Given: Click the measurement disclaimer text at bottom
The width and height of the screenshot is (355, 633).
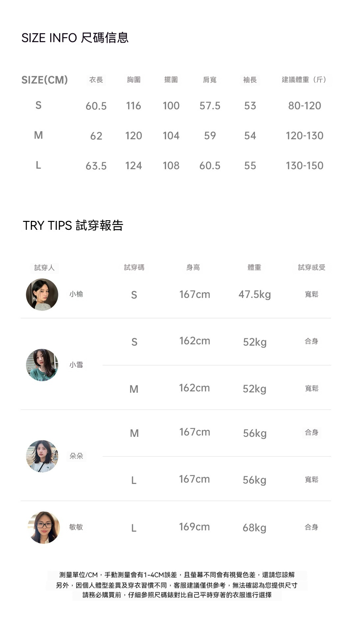Looking at the screenshot, I should [x=177, y=585].
